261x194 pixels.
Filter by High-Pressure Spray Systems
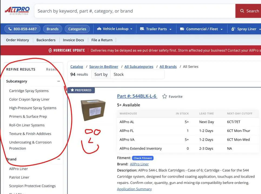pos(33,108)
